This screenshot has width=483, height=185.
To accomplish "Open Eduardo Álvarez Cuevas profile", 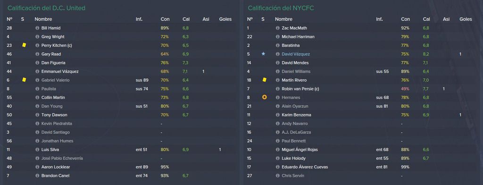I will pos(305,167).
